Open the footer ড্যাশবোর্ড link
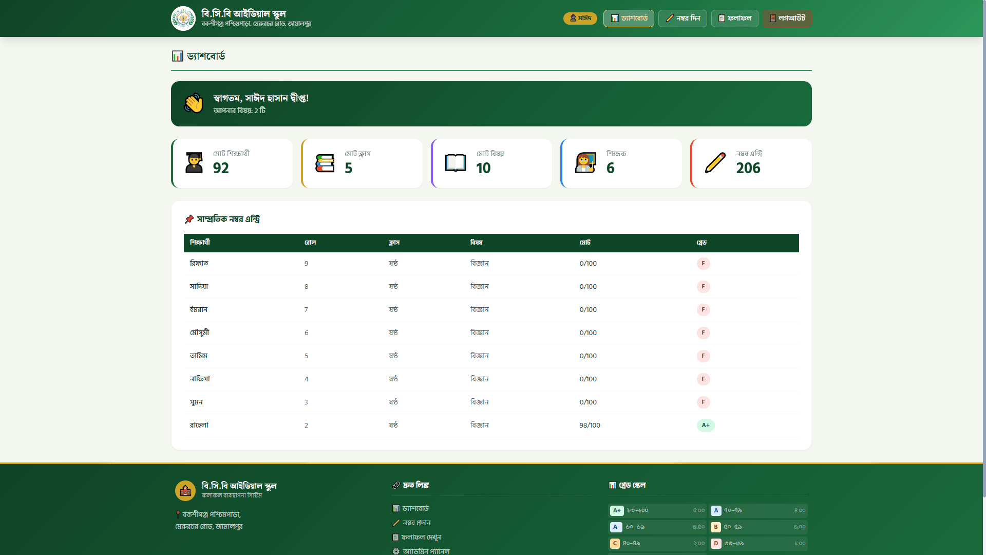The height and width of the screenshot is (555, 986). 410,508
